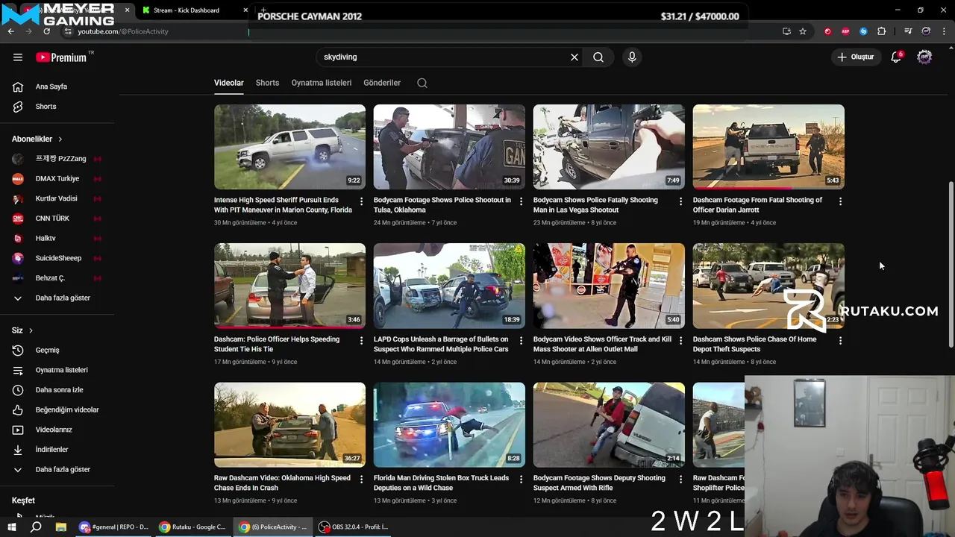Image resolution: width=955 pixels, height=537 pixels.
Task: Open the notifications bell
Action: tap(897, 57)
